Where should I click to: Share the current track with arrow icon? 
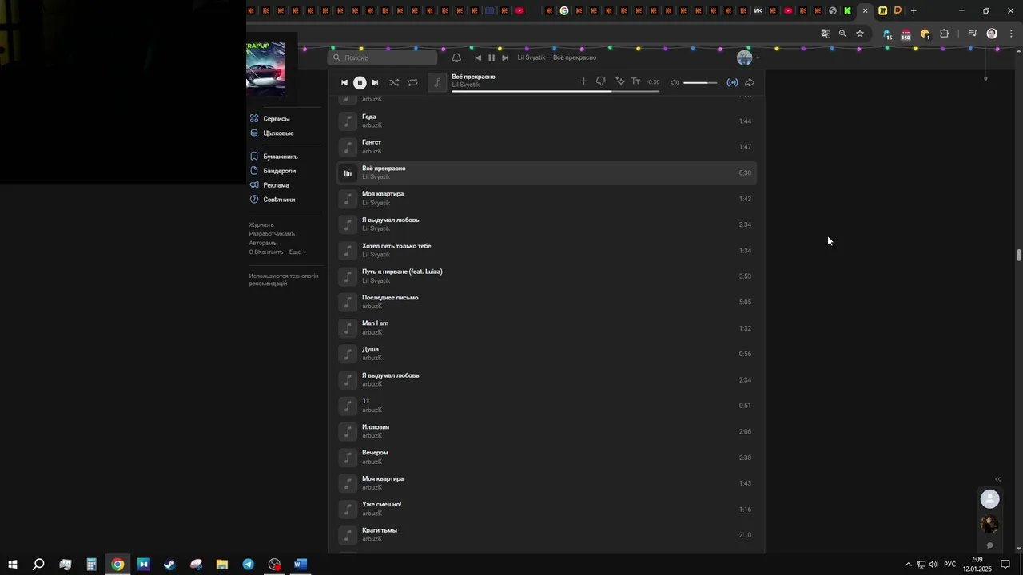pos(750,82)
